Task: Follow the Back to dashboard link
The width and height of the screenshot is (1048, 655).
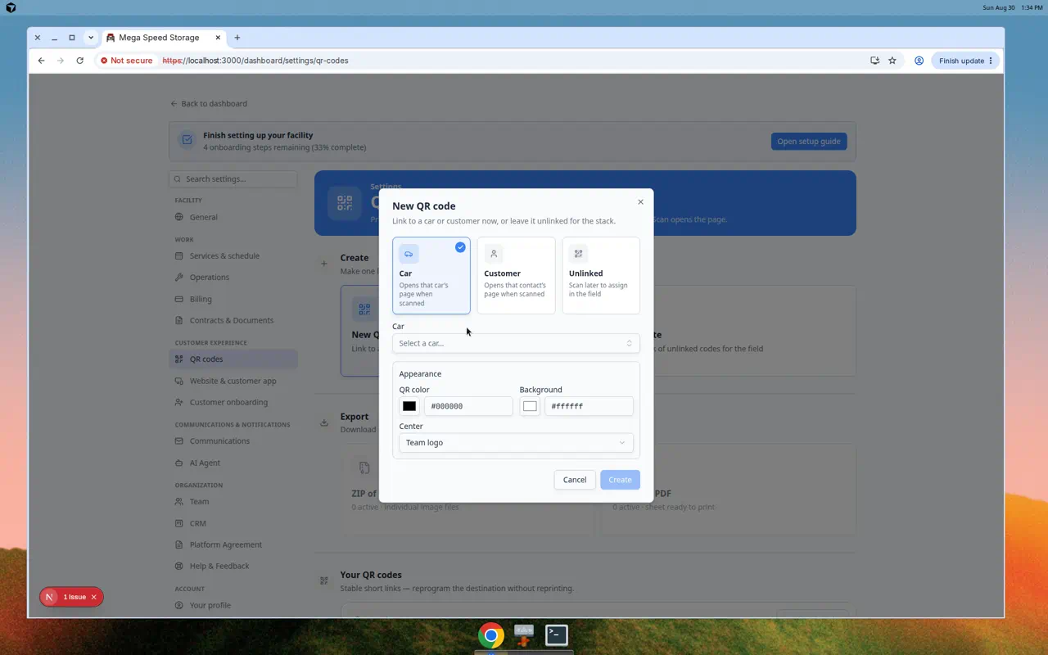Action: [x=209, y=104]
